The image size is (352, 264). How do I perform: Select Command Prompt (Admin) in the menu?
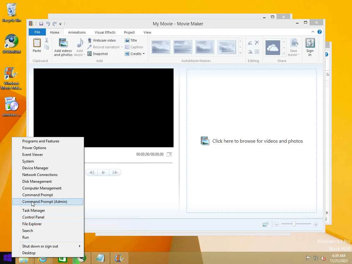click(48, 202)
